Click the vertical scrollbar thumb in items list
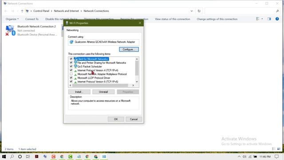The width and height of the screenshot is (284, 160). click(x=137, y=68)
